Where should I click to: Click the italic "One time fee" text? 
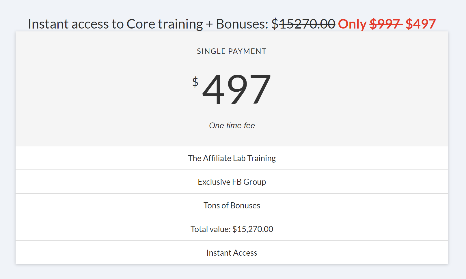click(232, 126)
